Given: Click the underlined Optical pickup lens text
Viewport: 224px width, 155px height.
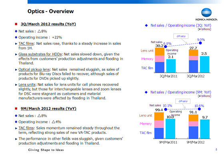Looking at the screenshot, I should click(34, 70).
